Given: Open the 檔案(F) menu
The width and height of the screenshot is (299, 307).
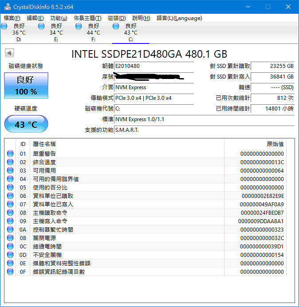Looking at the screenshot, I should [x=12, y=18].
